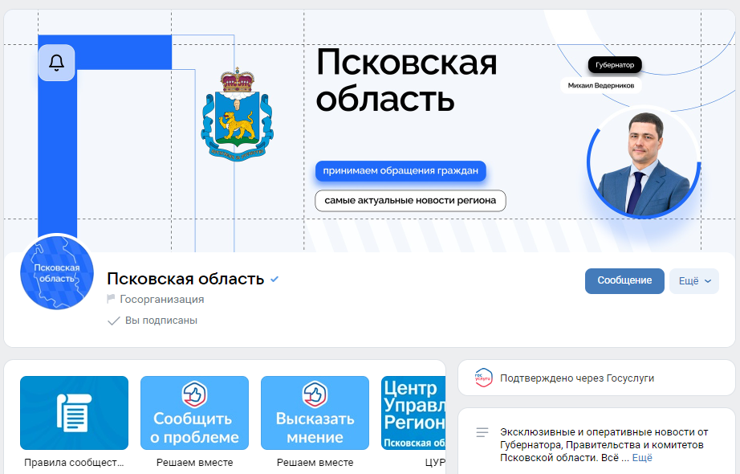This screenshot has height=474, width=740.
Task: Click the Госуслуги logo icon
Action: click(483, 378)
